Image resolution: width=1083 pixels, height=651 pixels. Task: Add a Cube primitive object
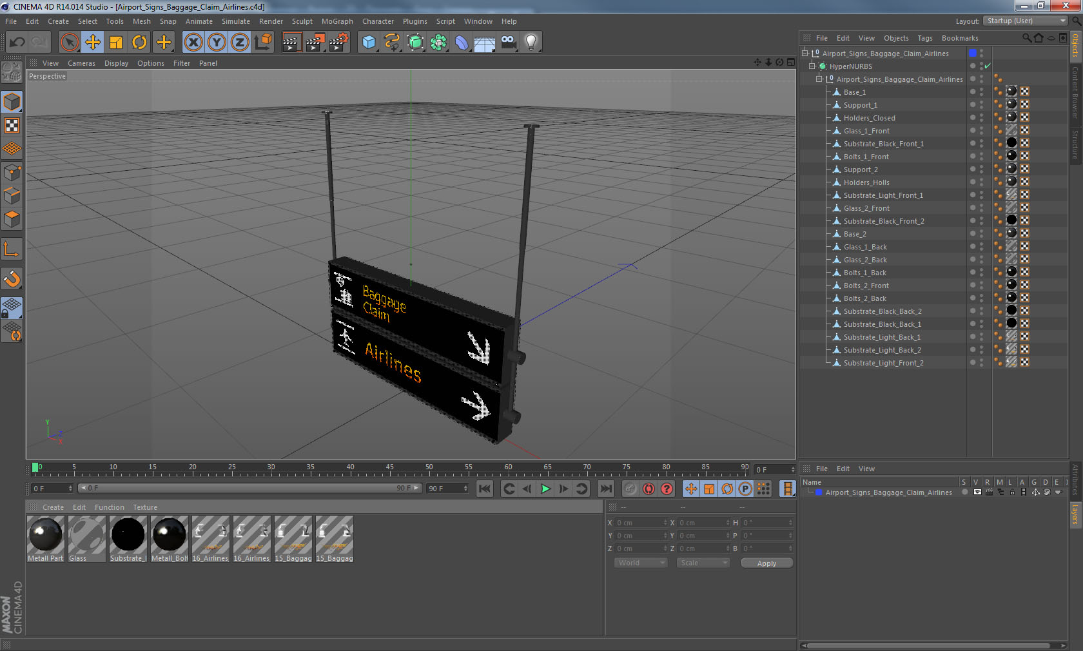pos(369,43)
